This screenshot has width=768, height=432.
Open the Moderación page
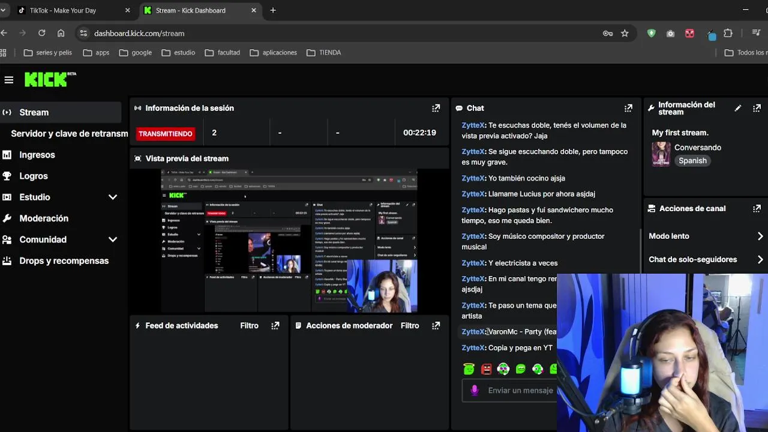click(44, 218)
